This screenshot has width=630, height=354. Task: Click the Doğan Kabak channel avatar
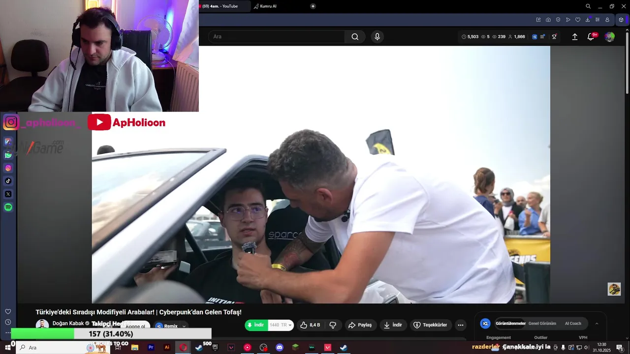42,324
